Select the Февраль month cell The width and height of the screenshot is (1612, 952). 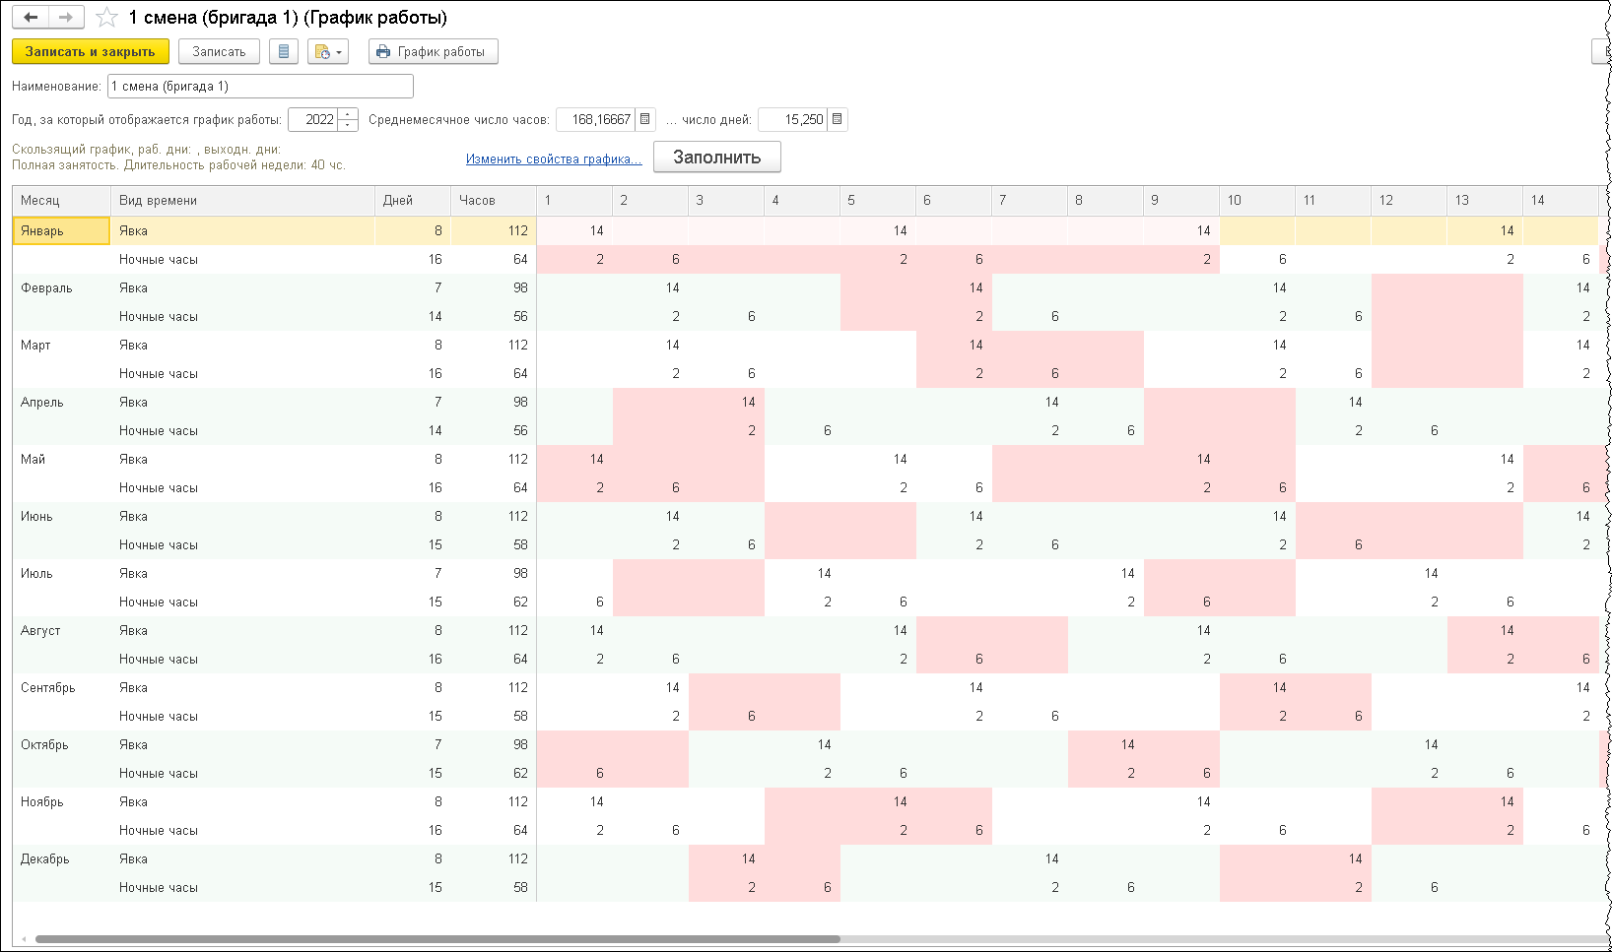pos(61,287)
